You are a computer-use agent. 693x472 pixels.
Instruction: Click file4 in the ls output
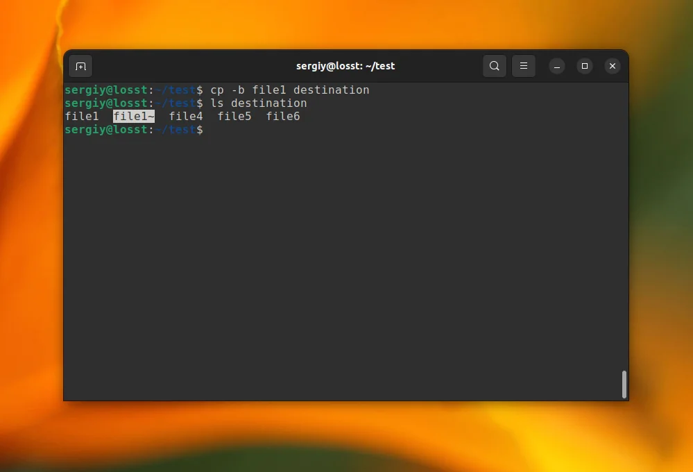click(186, 116)
